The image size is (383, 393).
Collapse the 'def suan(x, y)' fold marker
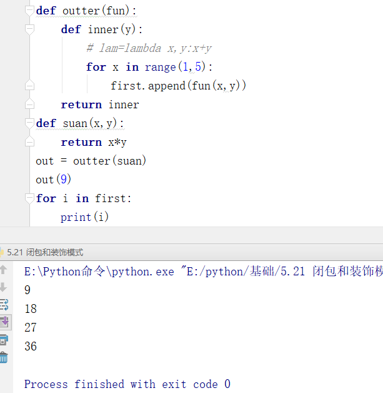(x=29, y=123)
